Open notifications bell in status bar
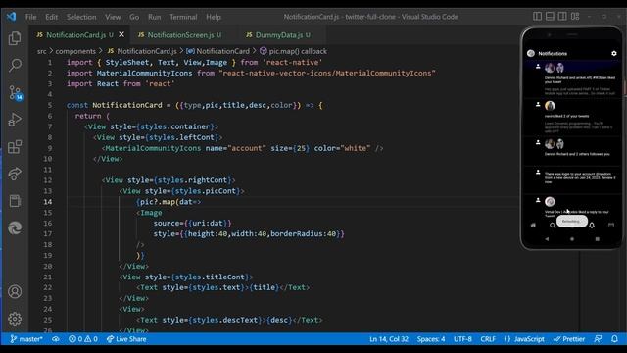The image size is (627, 353). pos(614,339)
